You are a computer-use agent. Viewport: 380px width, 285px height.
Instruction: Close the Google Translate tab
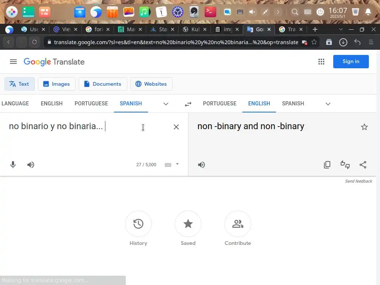click(269, 29)
